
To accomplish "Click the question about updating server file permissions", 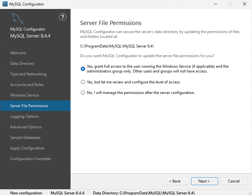I will coord(147,56).
